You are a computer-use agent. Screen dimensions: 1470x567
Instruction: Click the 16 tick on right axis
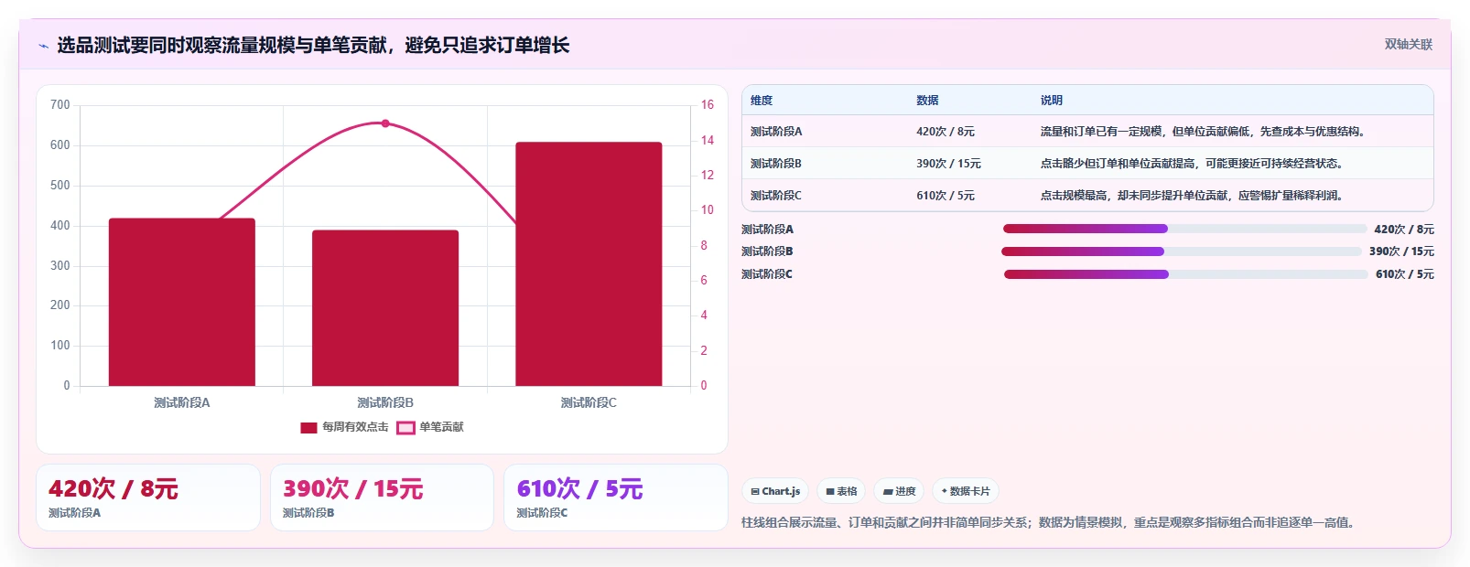click(x=708, y=105)
